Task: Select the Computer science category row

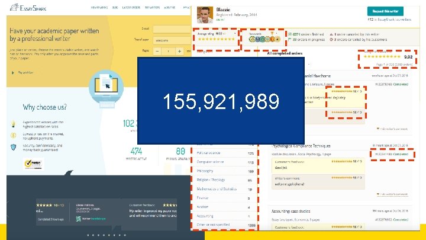Action: [225, 162]
